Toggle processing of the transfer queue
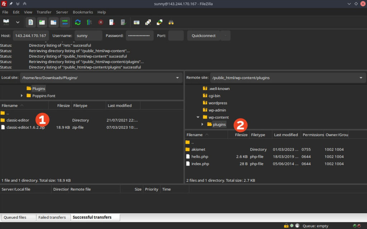The image size is (367, 229). pyautogui.click(x=89, y=22)
